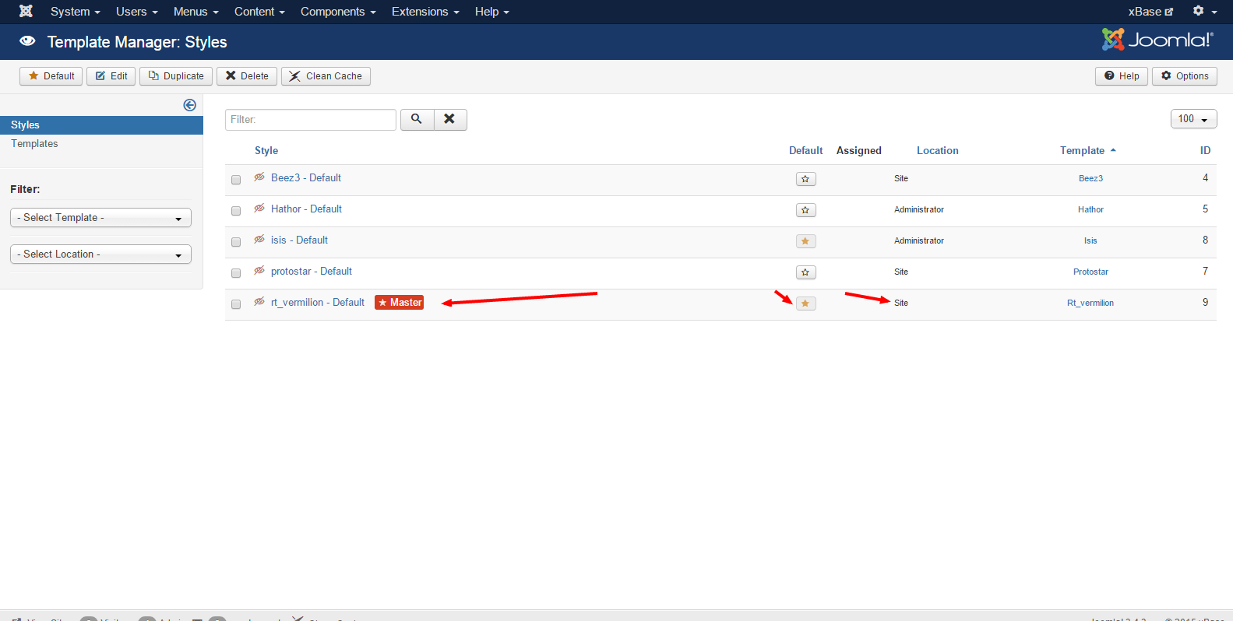Image resolution: width=1233 pixels, height=621 pixels.
Task: Open the Beez3 template link
Action: (1090, 178)
